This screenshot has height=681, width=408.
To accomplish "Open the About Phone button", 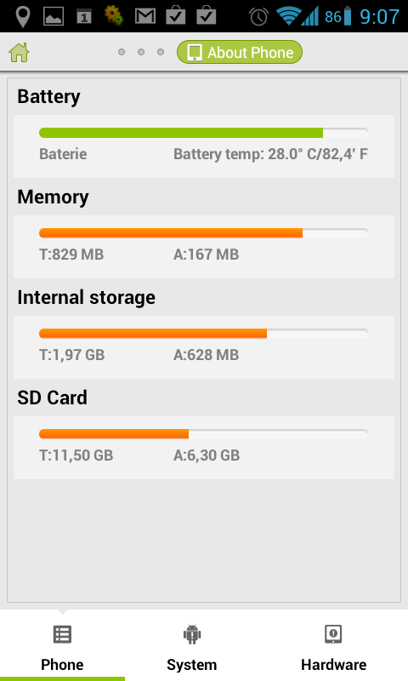I will point(240,52).
